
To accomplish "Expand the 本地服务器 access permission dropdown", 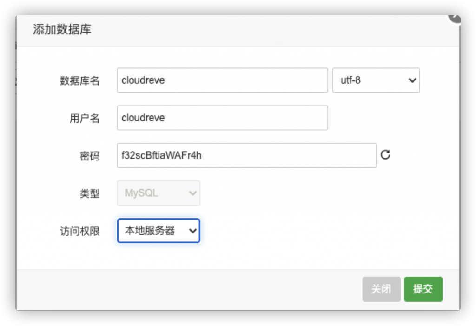I will point(158,231).
